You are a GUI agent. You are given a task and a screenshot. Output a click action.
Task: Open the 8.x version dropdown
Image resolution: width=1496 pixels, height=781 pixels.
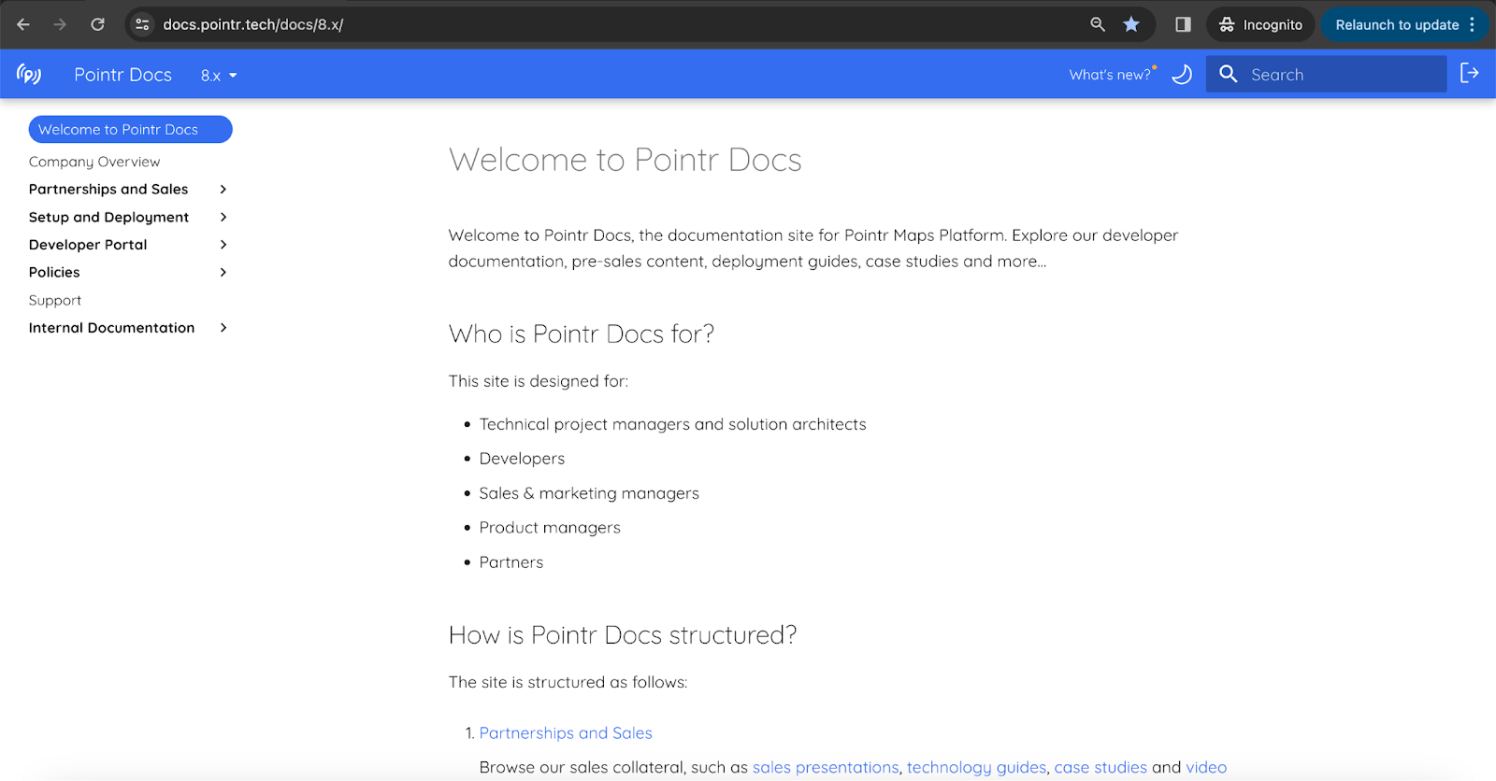click(219, 76)
